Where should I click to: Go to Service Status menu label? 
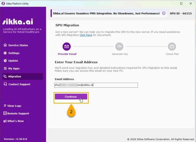pos(18,45)
